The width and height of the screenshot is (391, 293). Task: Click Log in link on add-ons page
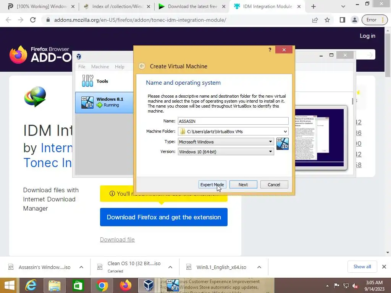(x=367, y=36)
